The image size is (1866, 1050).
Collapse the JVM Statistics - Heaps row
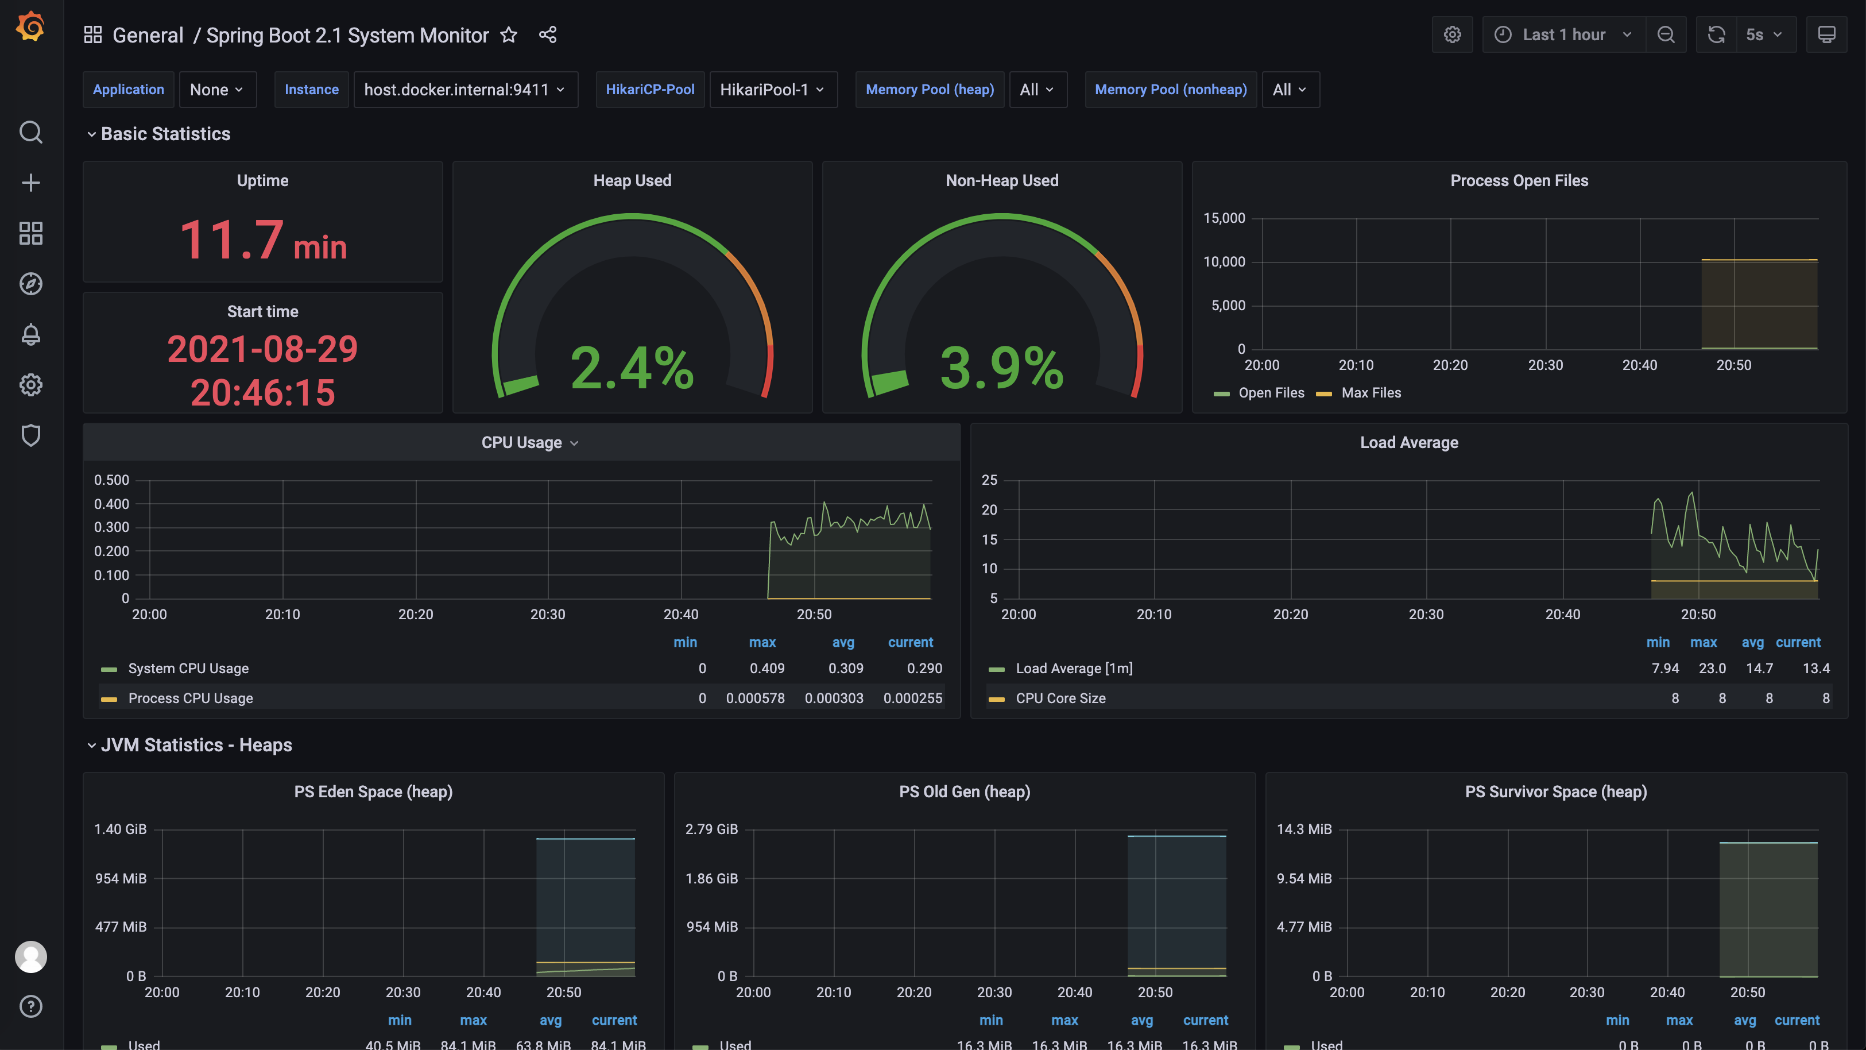[x=190, y=745]
